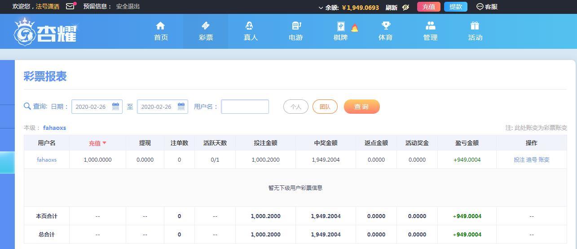Open the start date calendar picker

click(115, 107)
